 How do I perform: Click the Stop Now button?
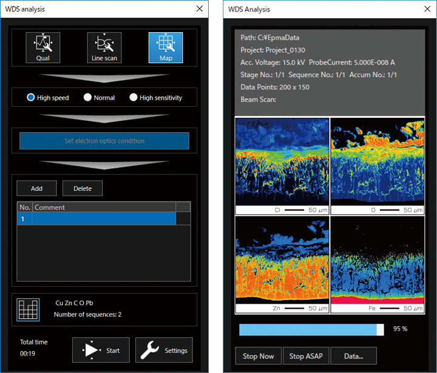tap(259, 356)
